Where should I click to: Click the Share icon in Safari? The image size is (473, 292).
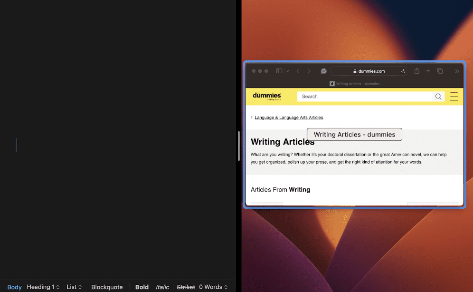click(416, 71)
